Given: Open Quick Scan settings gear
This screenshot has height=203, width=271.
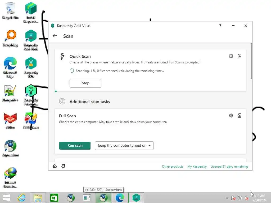Looking at the screenshot, I should [x=231, y=56].
